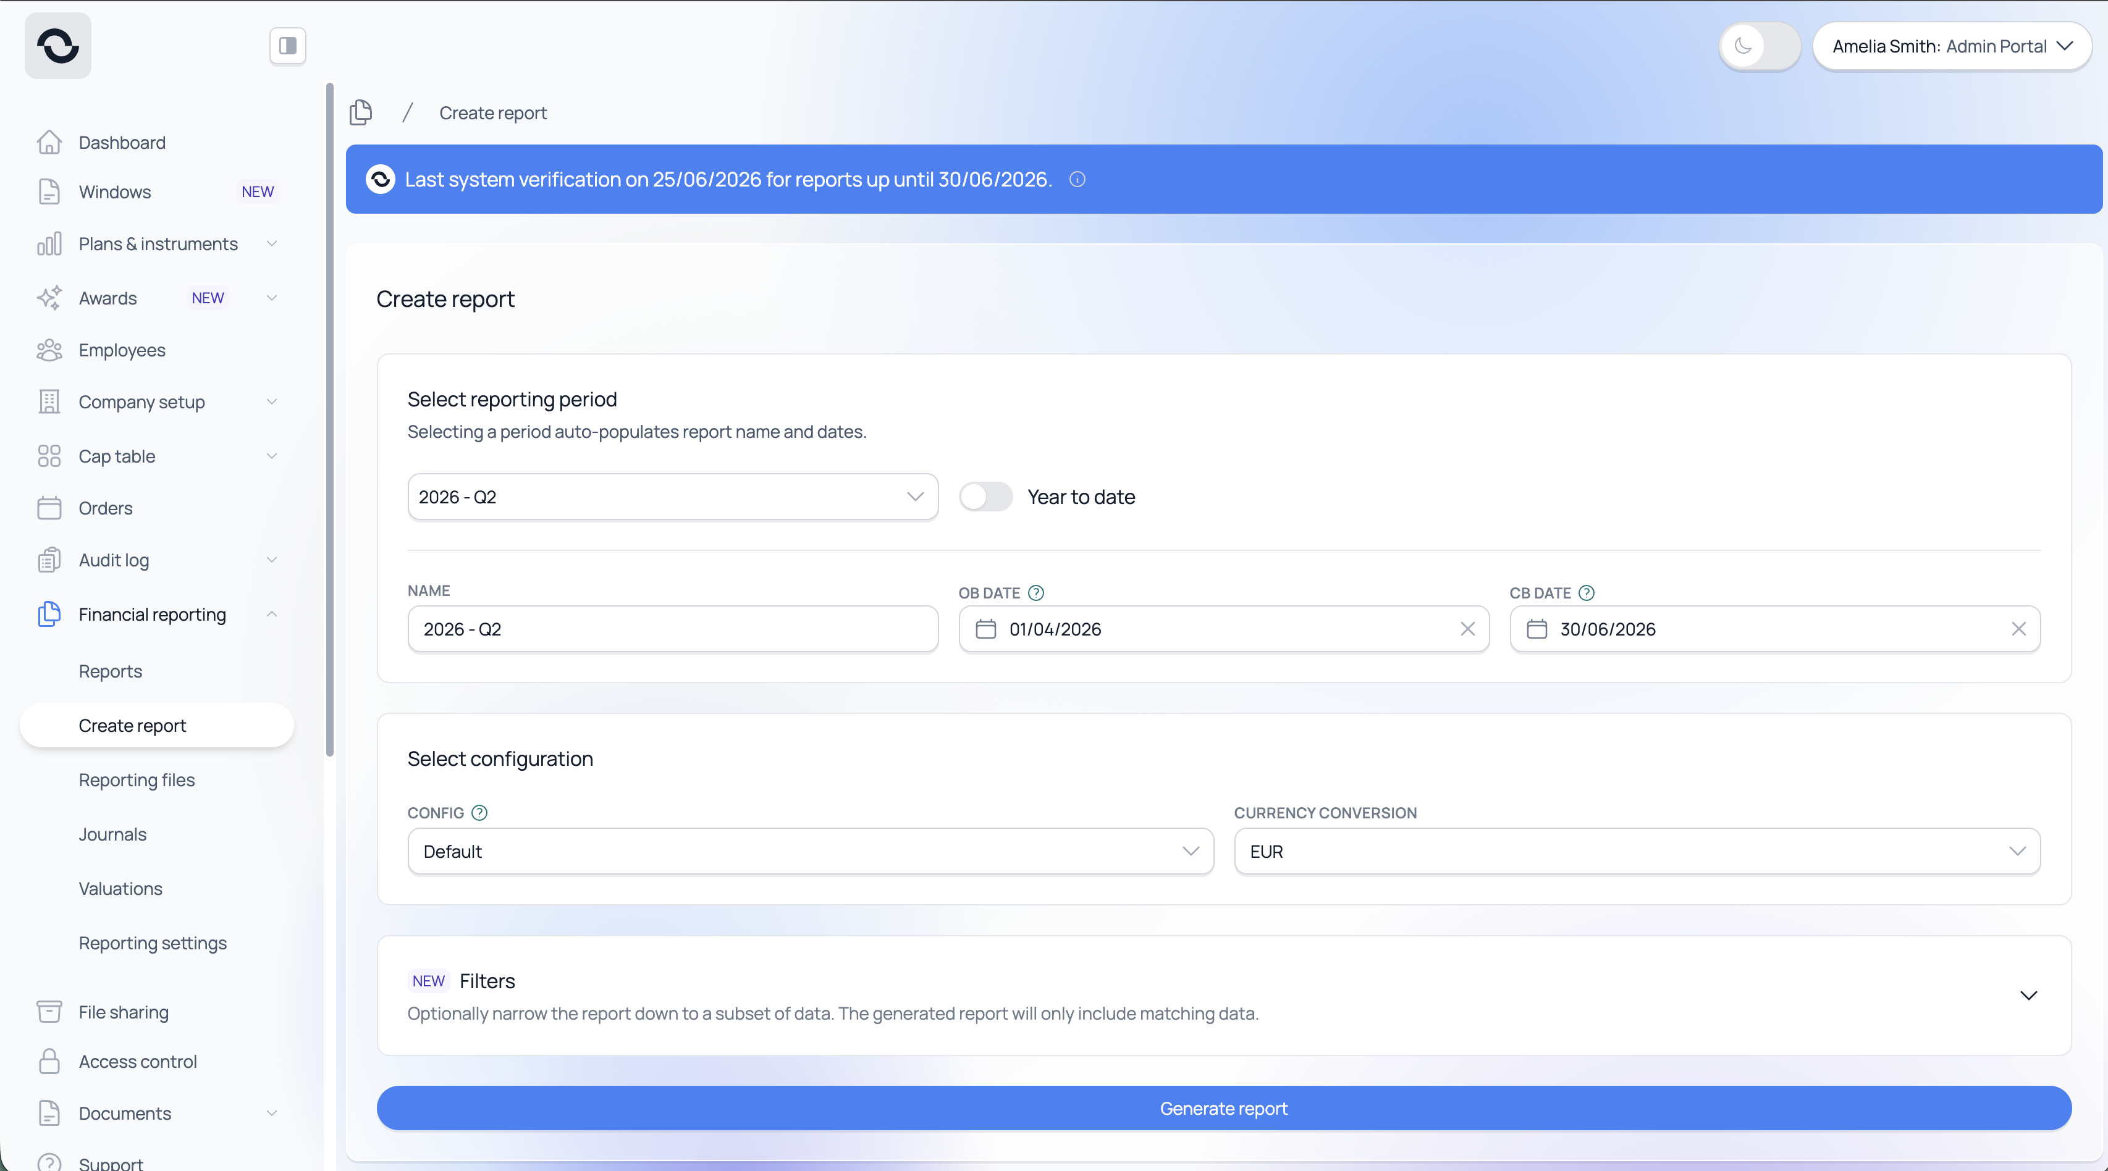Screen dimensions: 2108x1171
Task: Toggle dark mode switch
Action: (1760, 46)
